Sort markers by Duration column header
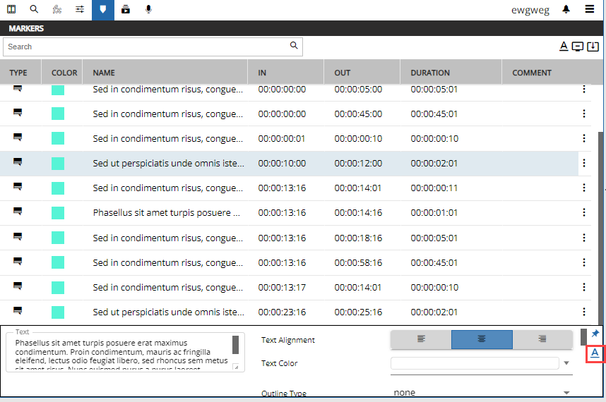606x402 pixels. click(430, 73)
